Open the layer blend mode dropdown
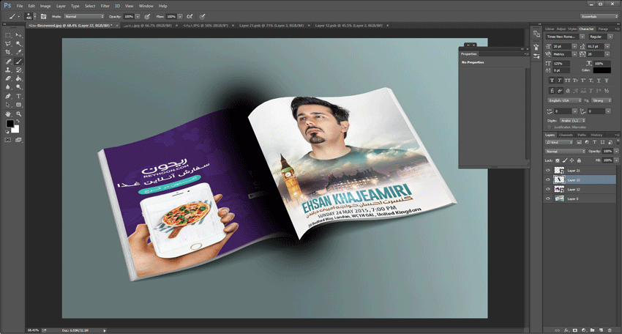 coord(565,152)
